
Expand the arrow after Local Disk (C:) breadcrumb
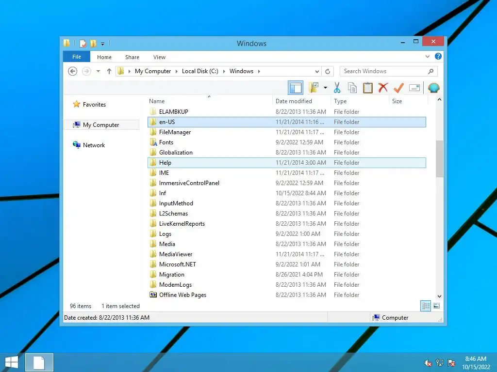(224, 72)
